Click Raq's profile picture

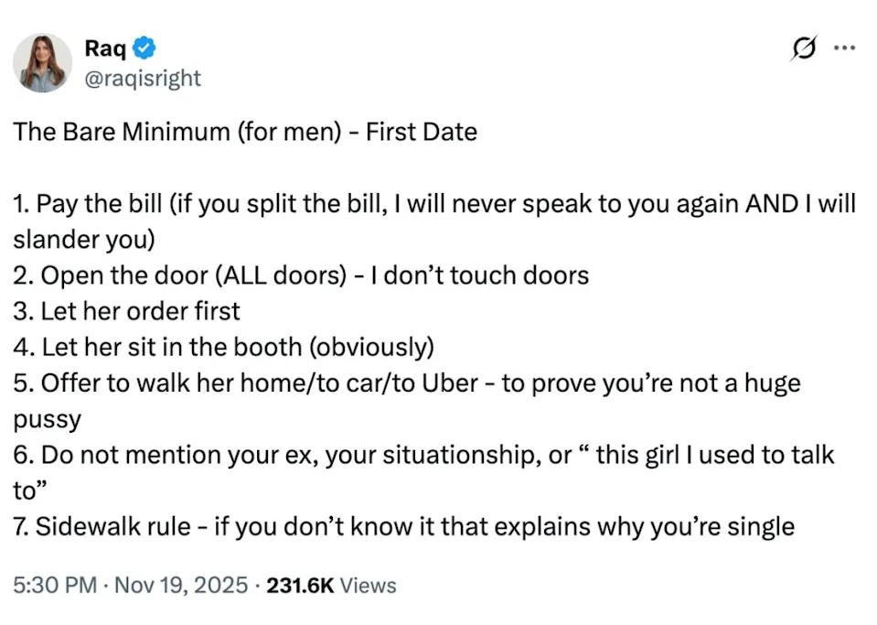pos(42,63)
